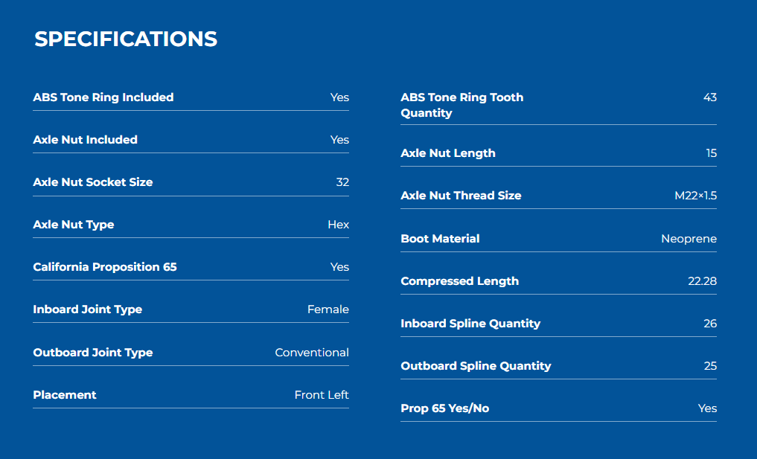This screenshot has width=757, height=459.
Task: Click the SPECIFICATIONS heading
Action: click(126, 39)
